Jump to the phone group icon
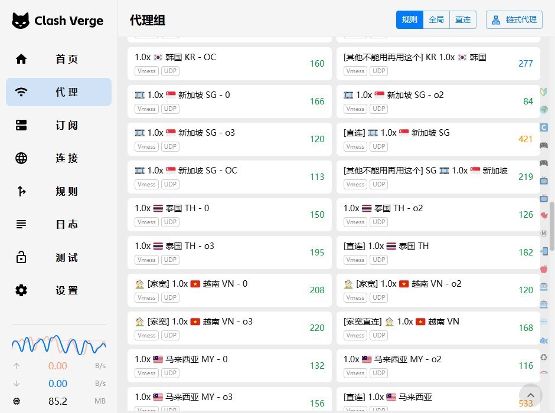The image size is (555, 413). [x=544, y=251]
